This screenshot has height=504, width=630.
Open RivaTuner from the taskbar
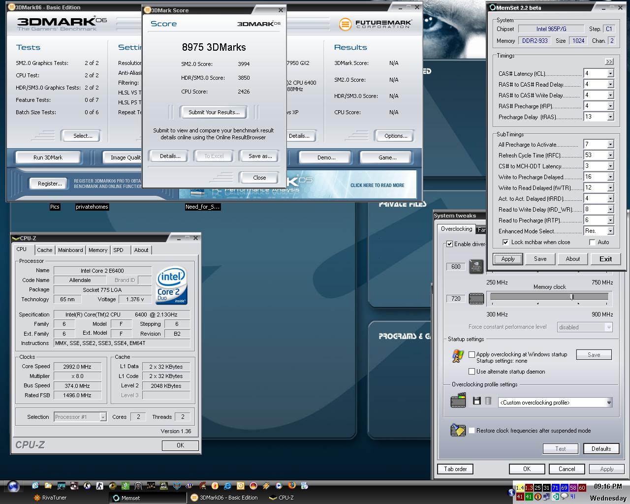click(49, 498)
